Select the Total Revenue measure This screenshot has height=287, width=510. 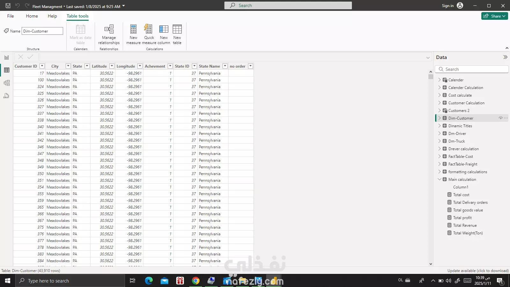pyautogui.click(x=465, y=225)
